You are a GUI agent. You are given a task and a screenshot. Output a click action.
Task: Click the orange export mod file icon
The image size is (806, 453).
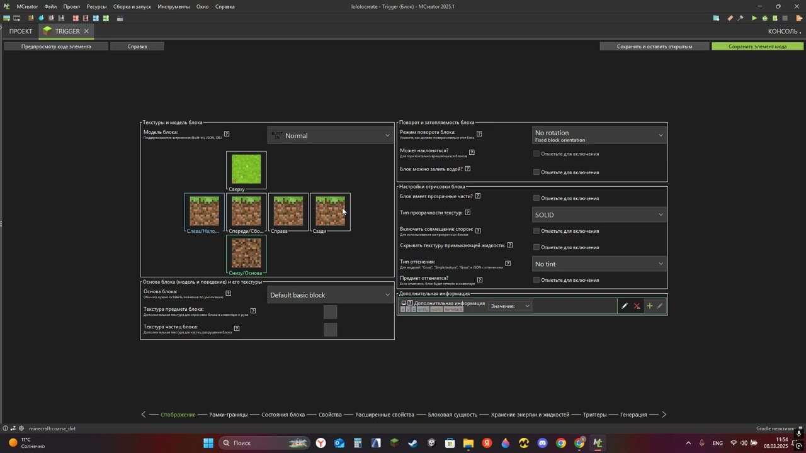point(799,18)
